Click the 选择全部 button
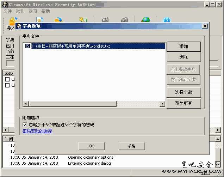224x177 pixels. tap(183, 92)
